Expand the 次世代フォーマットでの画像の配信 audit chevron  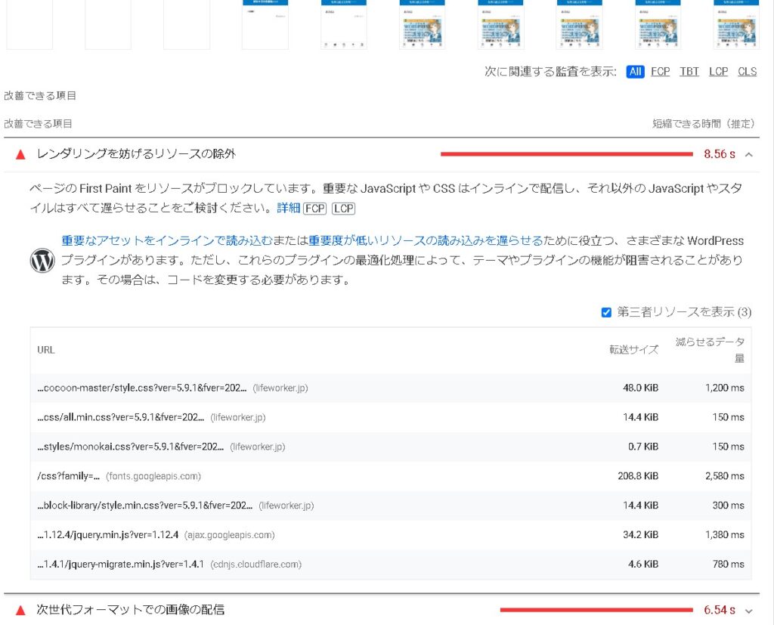(x=749, y=611)
